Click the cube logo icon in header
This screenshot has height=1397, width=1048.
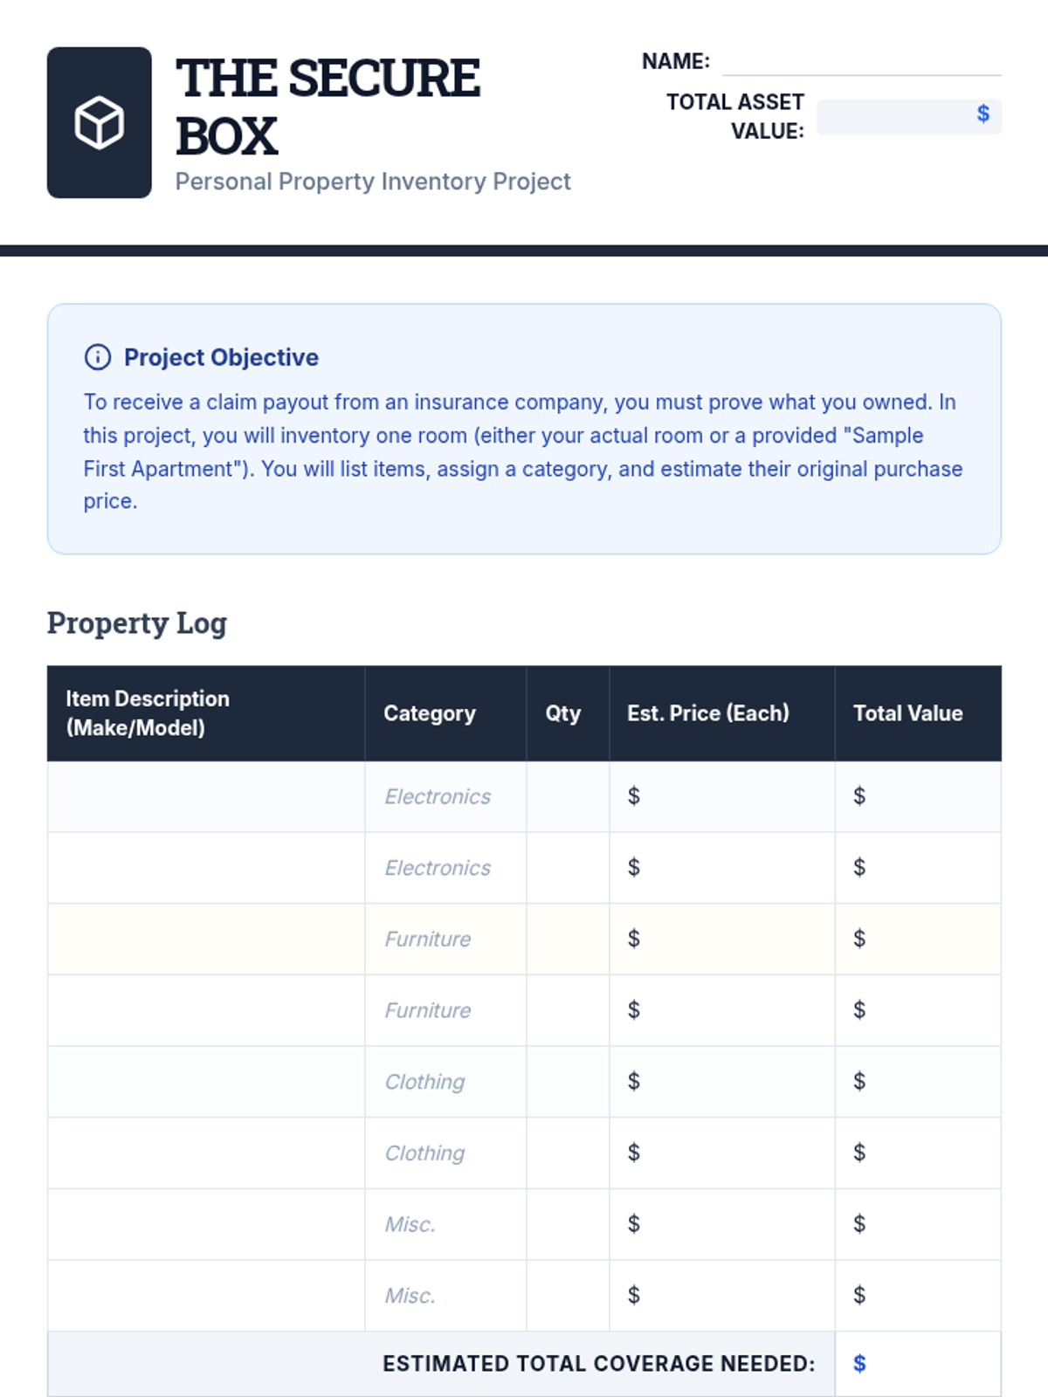click(99, 122)
